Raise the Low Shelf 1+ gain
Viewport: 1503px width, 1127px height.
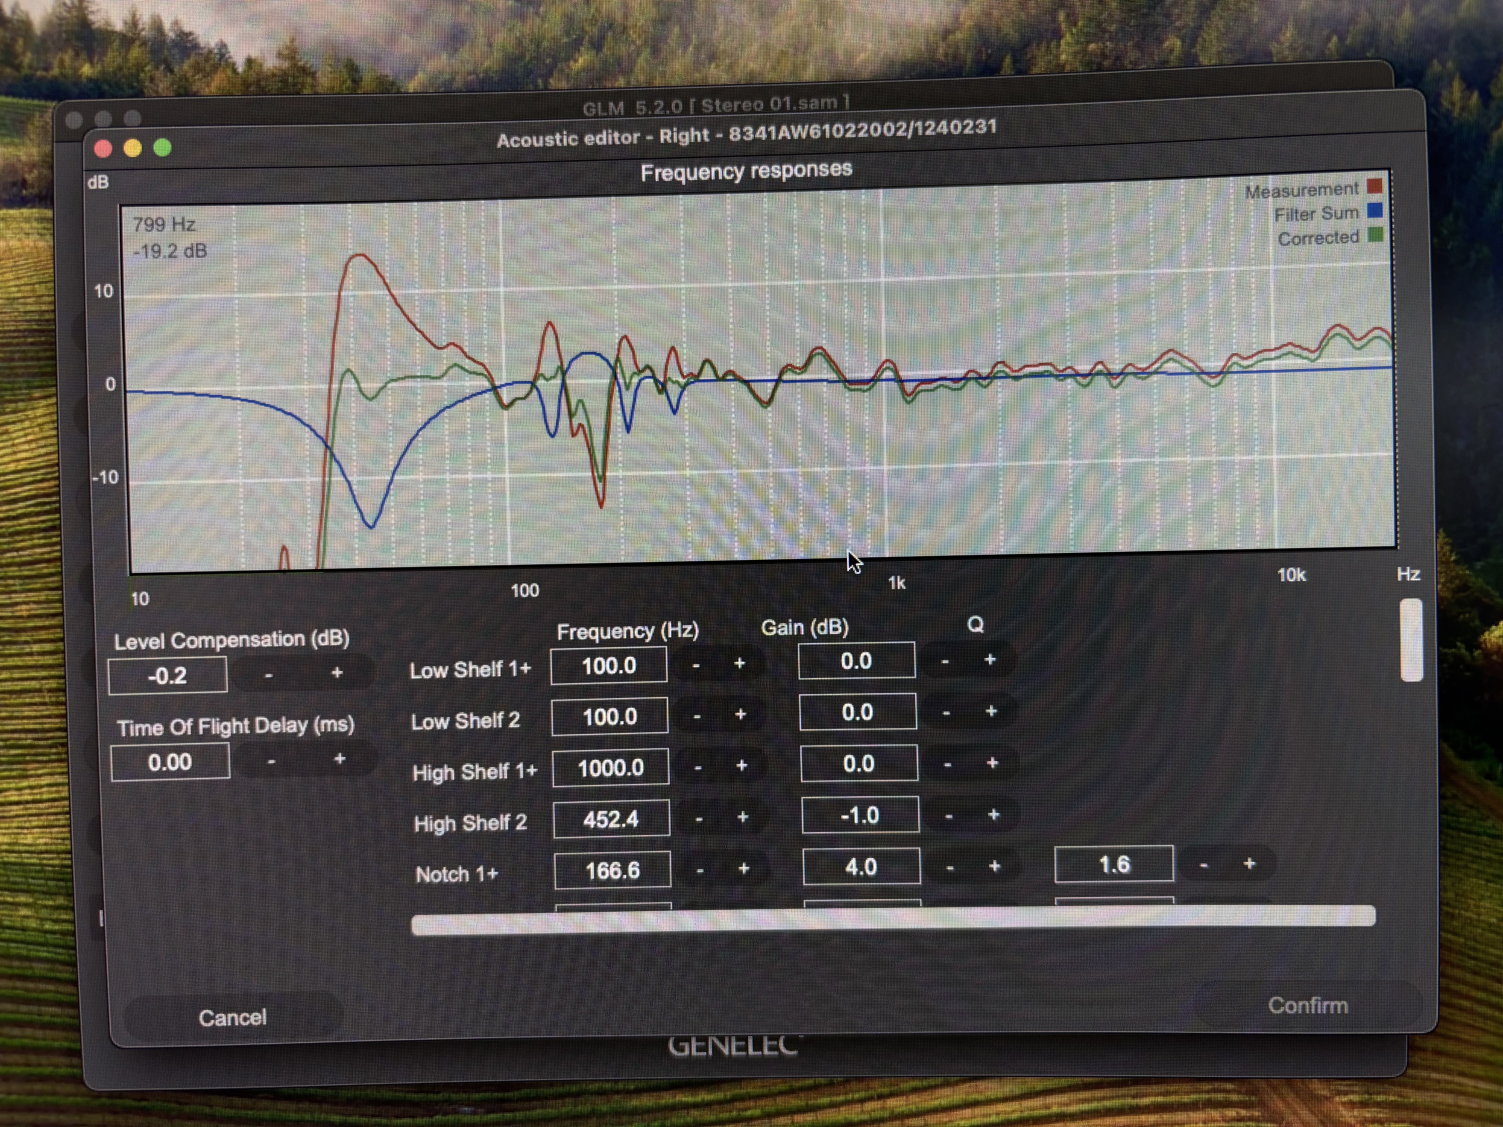pyautogui.click(x=990, y=659)
